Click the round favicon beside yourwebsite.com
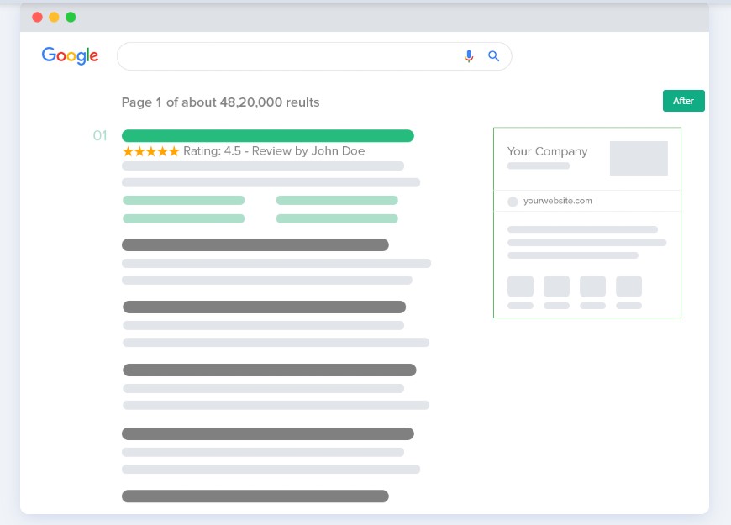The width and height of the screenshot is (731, 525). coord(513,202)
